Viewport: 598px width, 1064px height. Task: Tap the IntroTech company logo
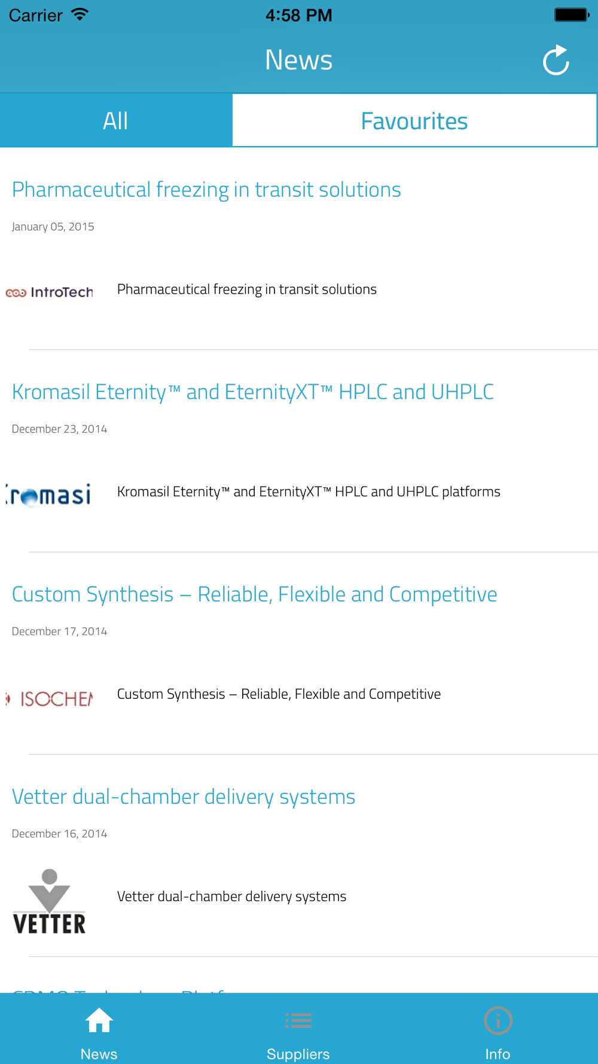(x=50, y=292)
